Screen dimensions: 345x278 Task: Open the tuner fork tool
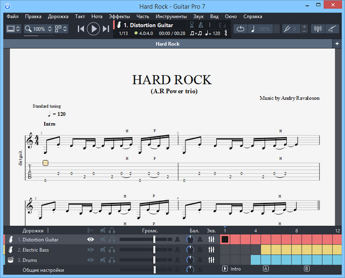[x=287, y=29]
